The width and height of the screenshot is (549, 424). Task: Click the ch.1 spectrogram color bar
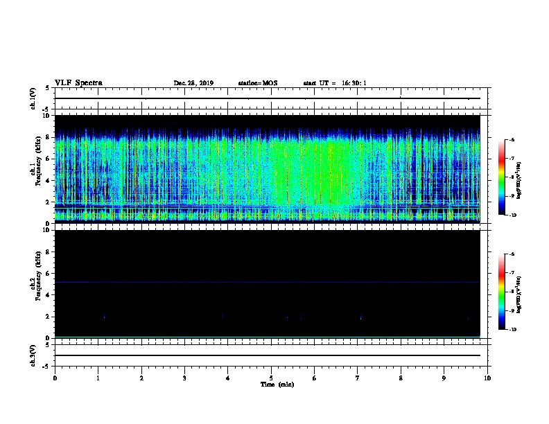click(502, 177)
